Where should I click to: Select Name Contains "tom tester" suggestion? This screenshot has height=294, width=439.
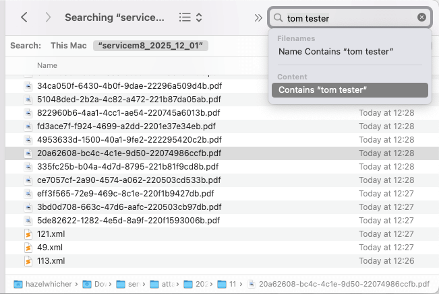[x=335, y=52]
